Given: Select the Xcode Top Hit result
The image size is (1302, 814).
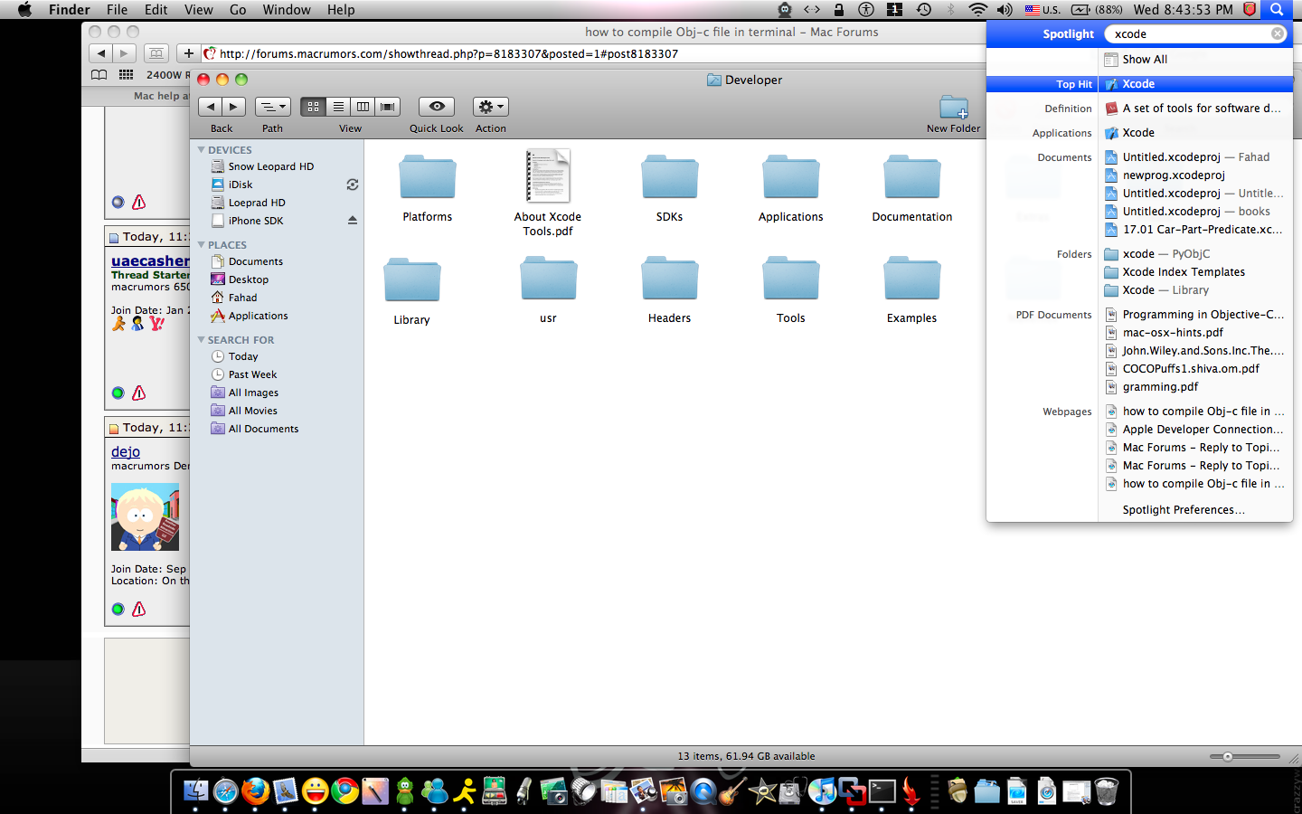Looking at the screenshot, I should click(1139, 84).
